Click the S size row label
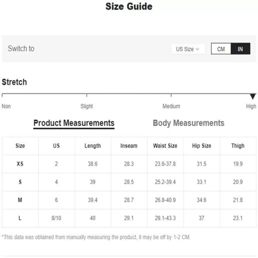The height and width of the screenshot is (258, 258). coord(20,182)
